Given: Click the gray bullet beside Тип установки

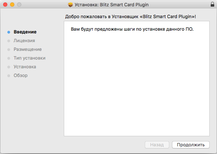Looking at the screenshot, I should [9, 58].
